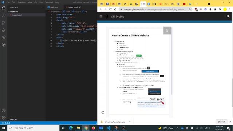Open the Selection menu in VS Code
This screenshot has height=131, width=233.
[x=21, y=3]
